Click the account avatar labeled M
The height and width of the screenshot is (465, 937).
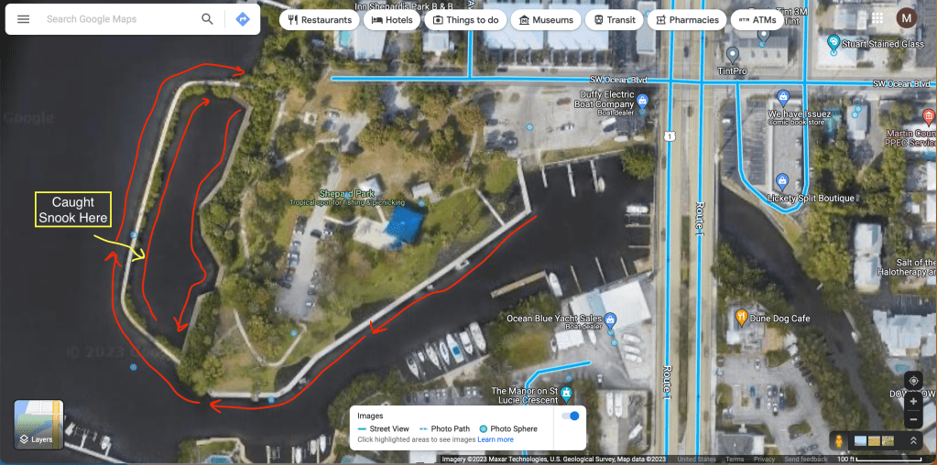[907, 18]
